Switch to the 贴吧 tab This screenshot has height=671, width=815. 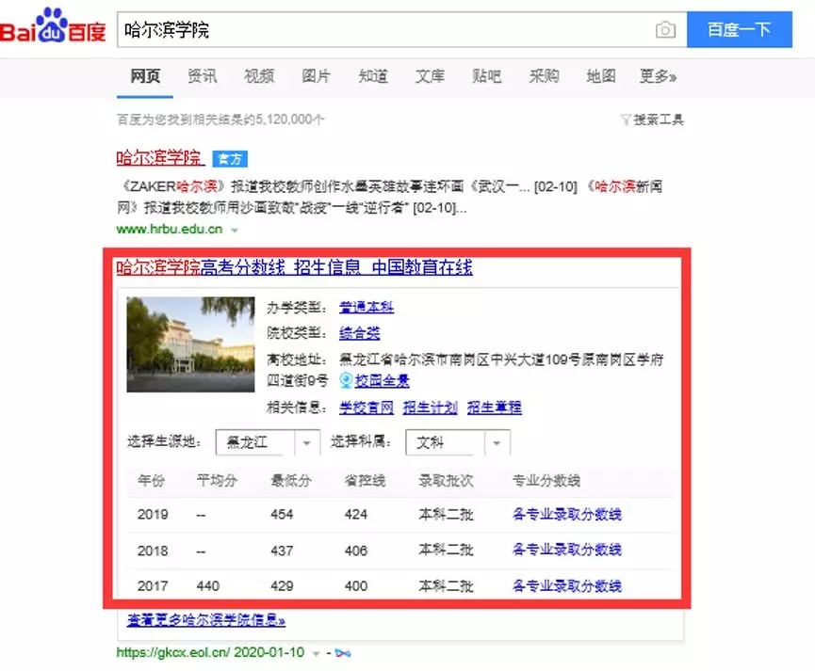tap(487, 76)
